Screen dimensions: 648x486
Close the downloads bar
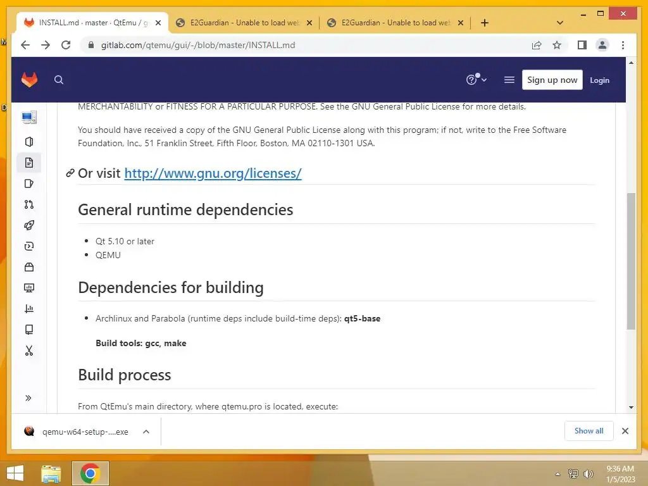tap(625, 431)
